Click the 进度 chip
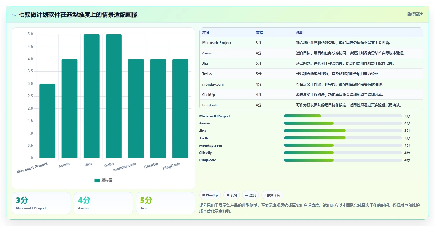The height and width of the screenshot is (226, 435). [251, 195]
